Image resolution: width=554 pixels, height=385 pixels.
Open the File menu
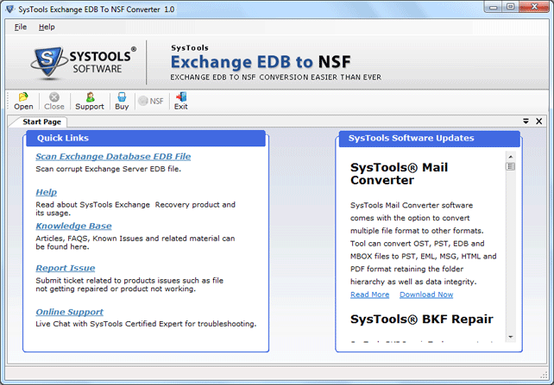point(21,27)
